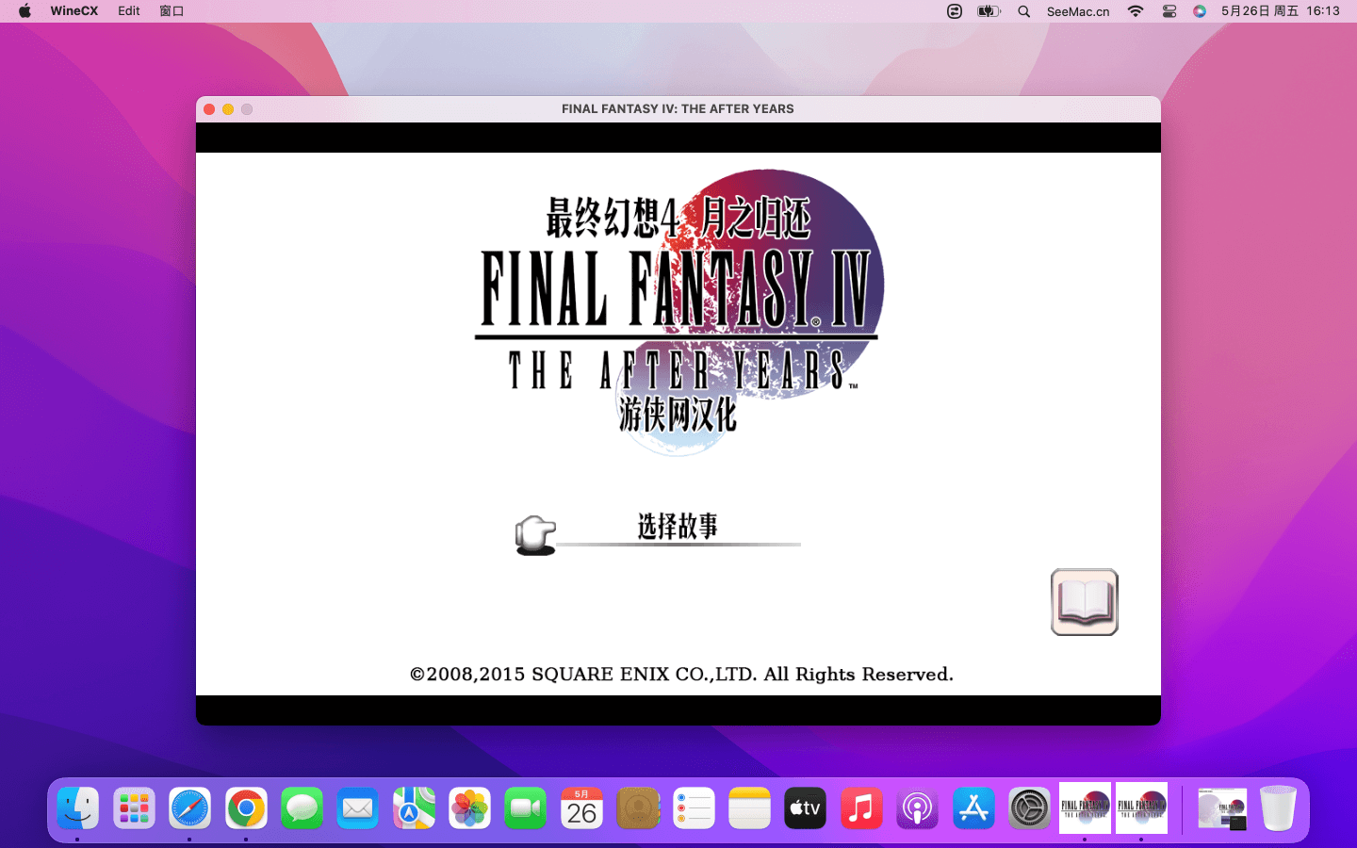Open the WineCX menu

[74, 11]
